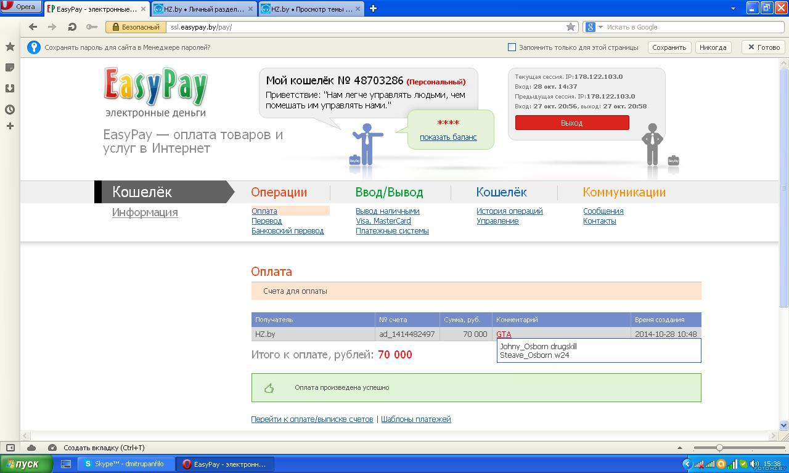This screenshot has height=473, width=789.
Task: Open the Вывод наличными link
Action: coord(387,211)
